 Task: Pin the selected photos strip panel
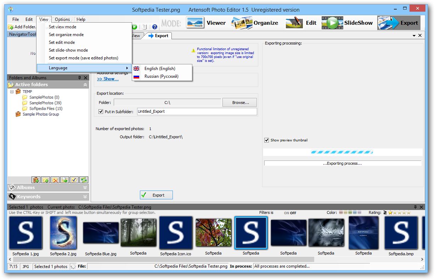point(415,207)
